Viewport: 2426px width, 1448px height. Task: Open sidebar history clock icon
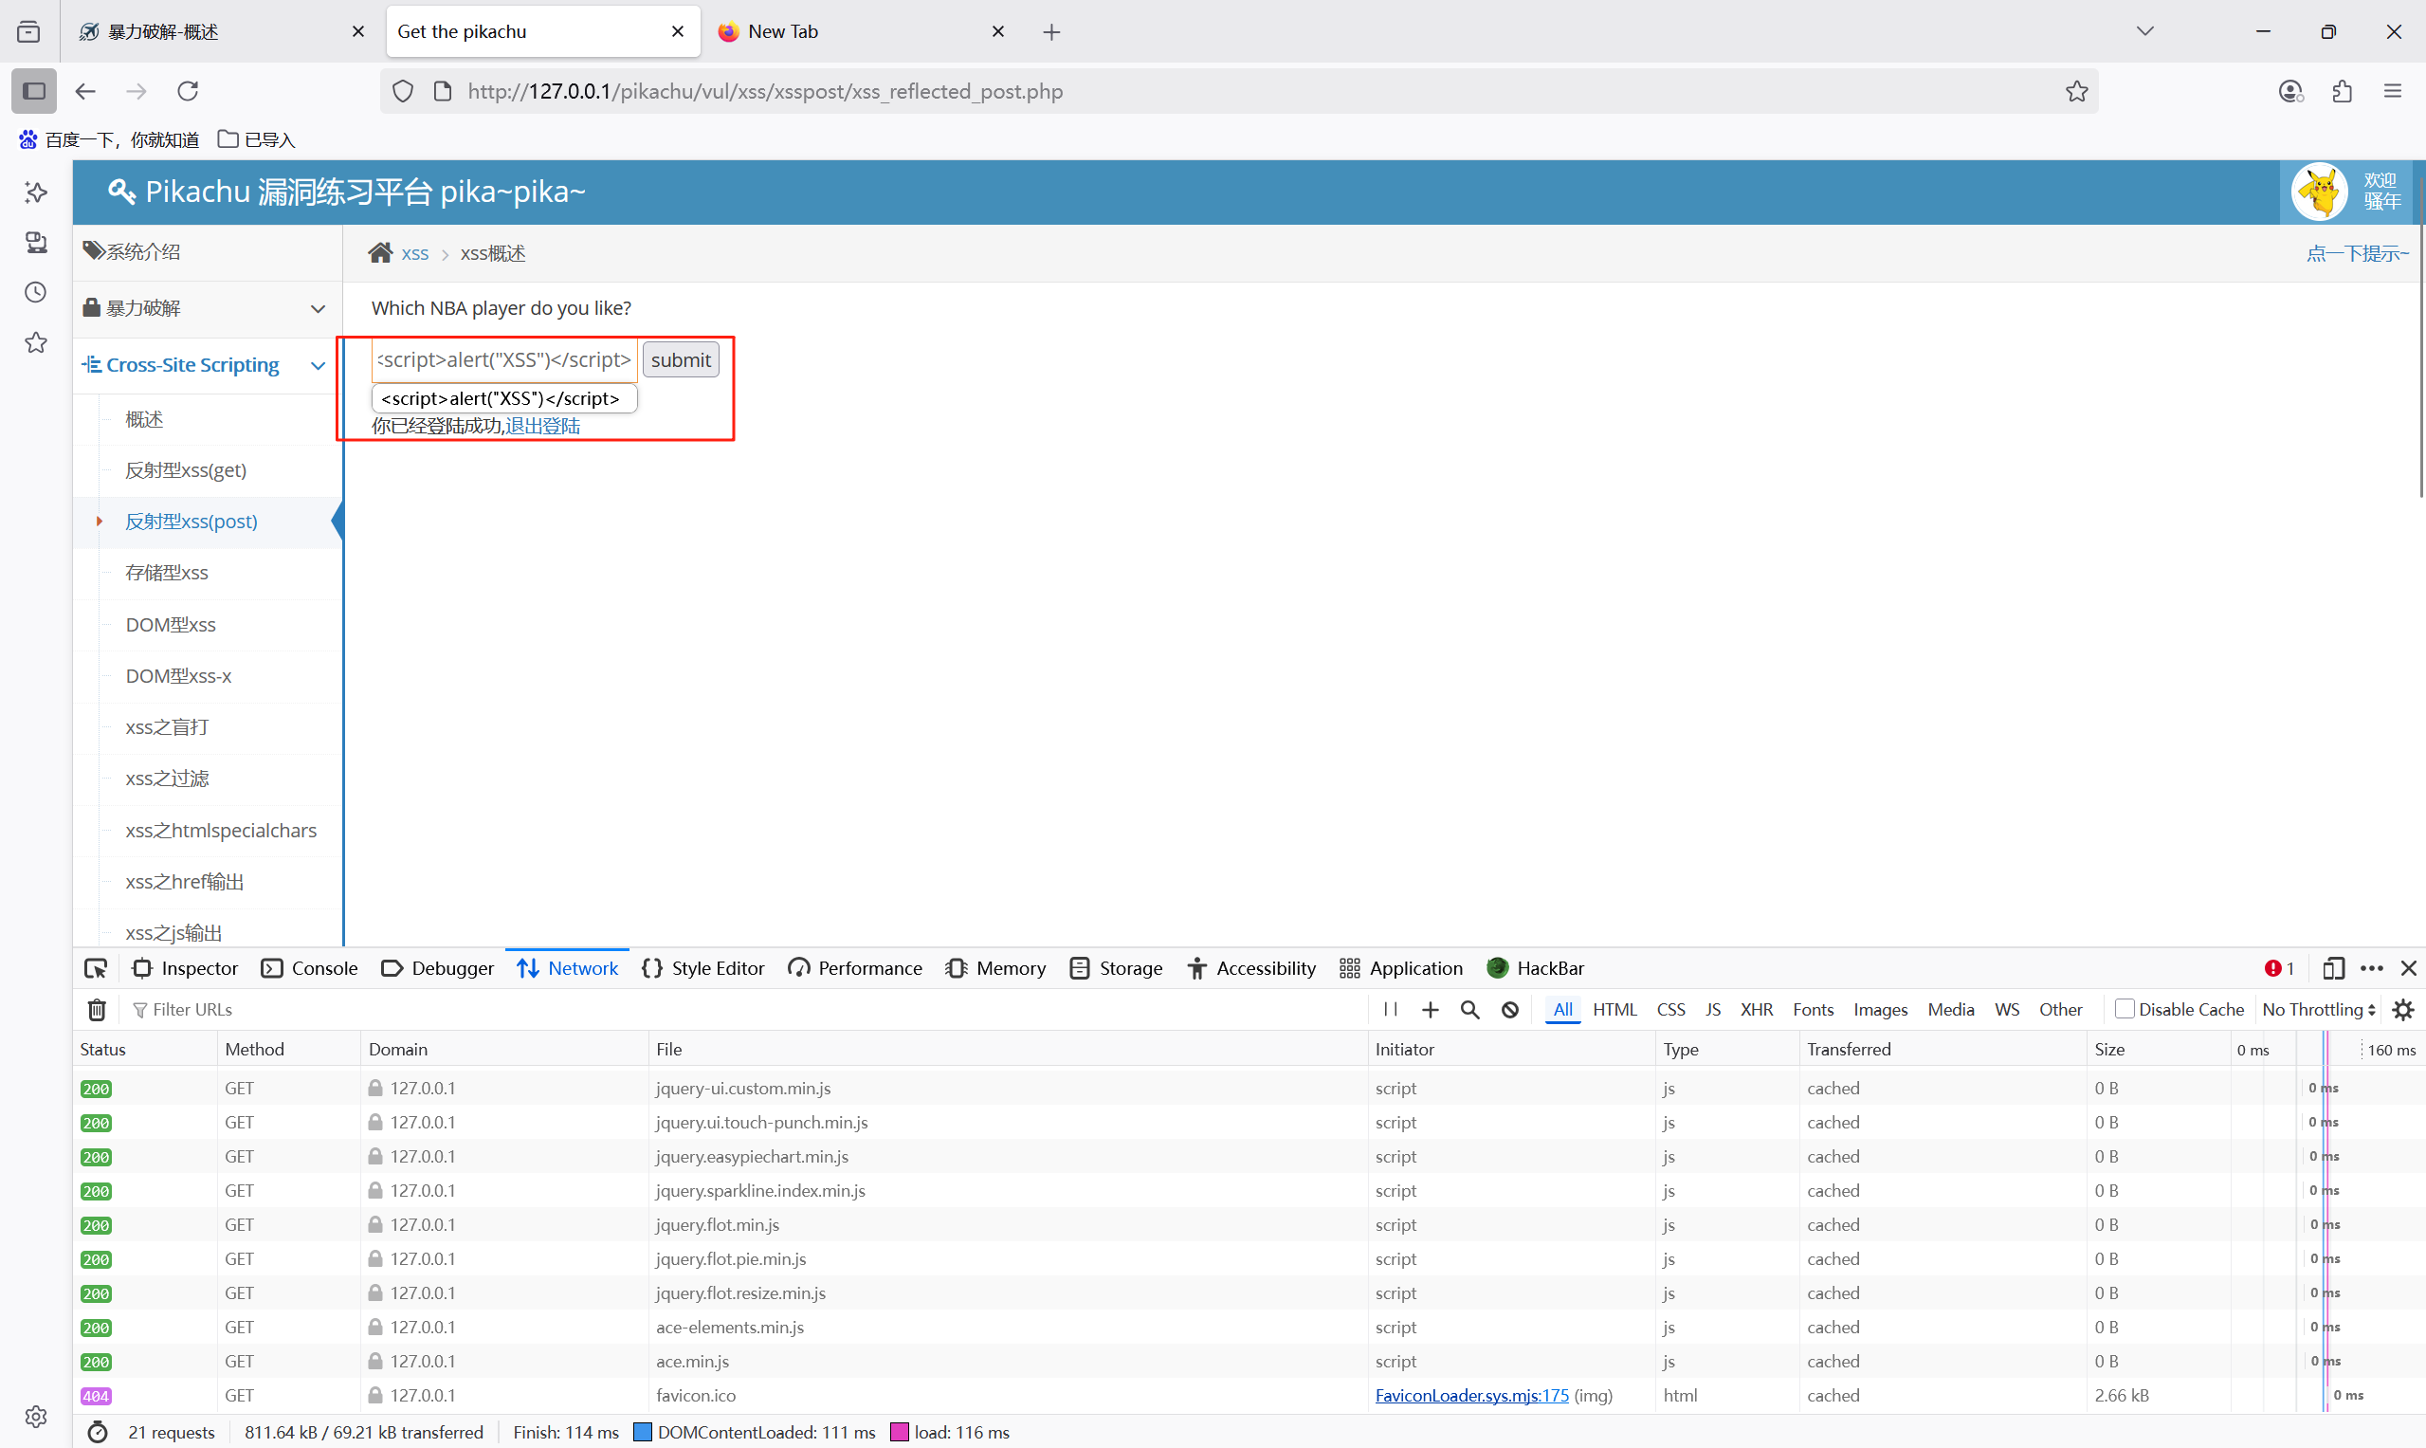point(36,292)
